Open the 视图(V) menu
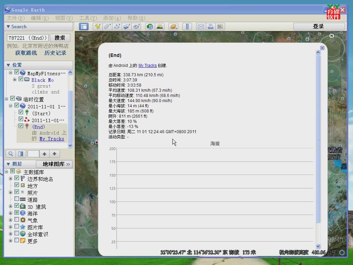 tap(64, 18)
